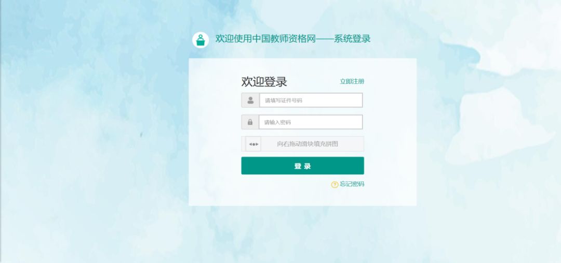The height and width of the screenshot is (263, 561).
Task: Click the user silhouette icon beside ID field
Action: [250, 100]
